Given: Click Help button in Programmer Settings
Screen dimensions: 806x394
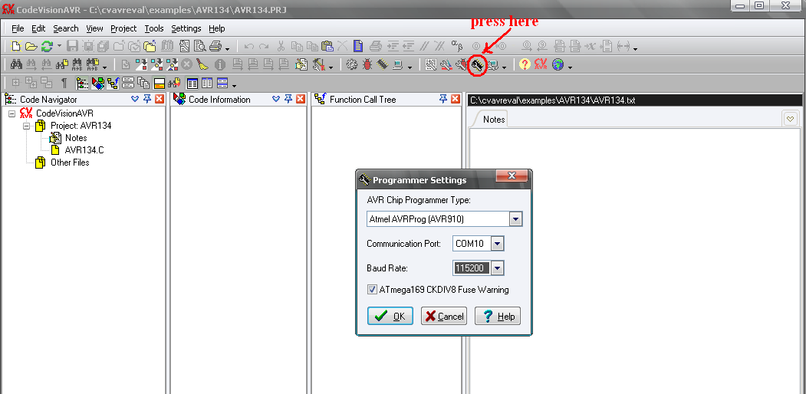Looking at the screenshot, I should pyautogui.click(x=497, y=316).
